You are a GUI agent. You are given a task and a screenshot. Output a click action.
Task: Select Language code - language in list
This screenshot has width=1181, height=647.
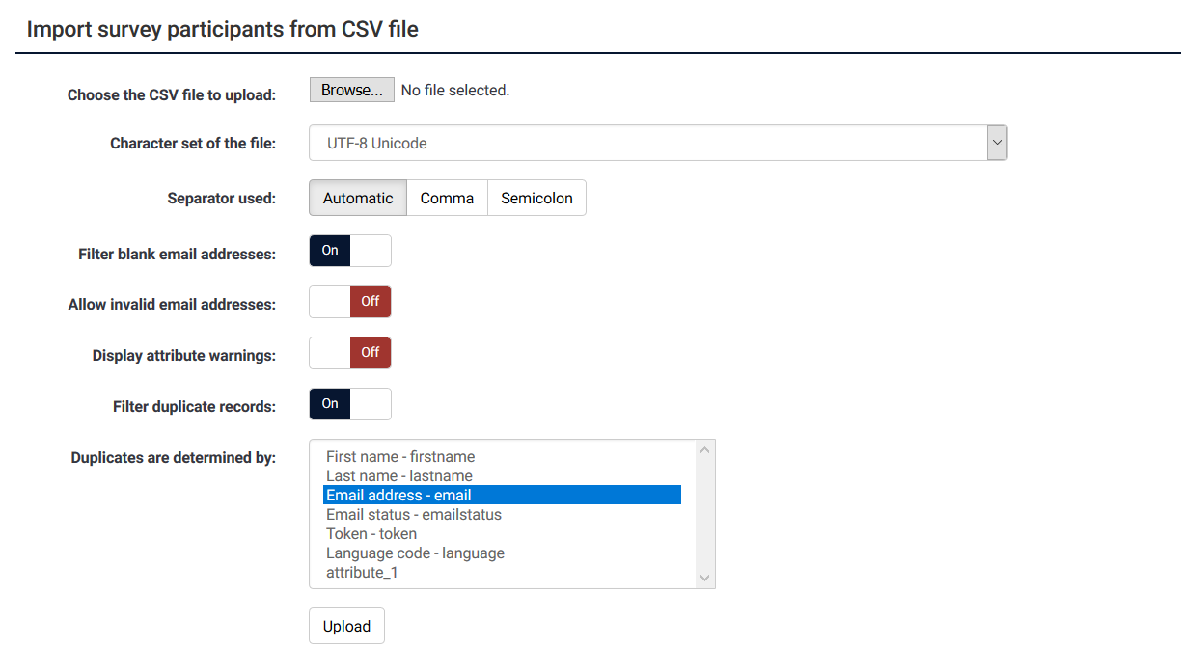502,553
